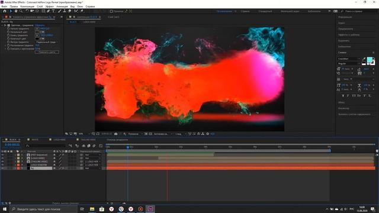Click the After Effects taskbar icon
The width and height of the screenshot is (379, 213).
point(150,209)
